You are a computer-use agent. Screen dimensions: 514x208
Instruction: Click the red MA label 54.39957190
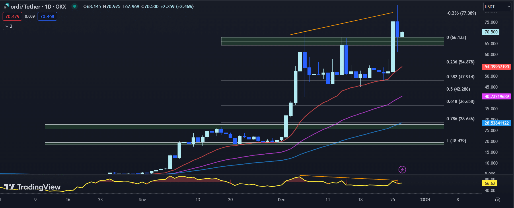click(497, 67)
